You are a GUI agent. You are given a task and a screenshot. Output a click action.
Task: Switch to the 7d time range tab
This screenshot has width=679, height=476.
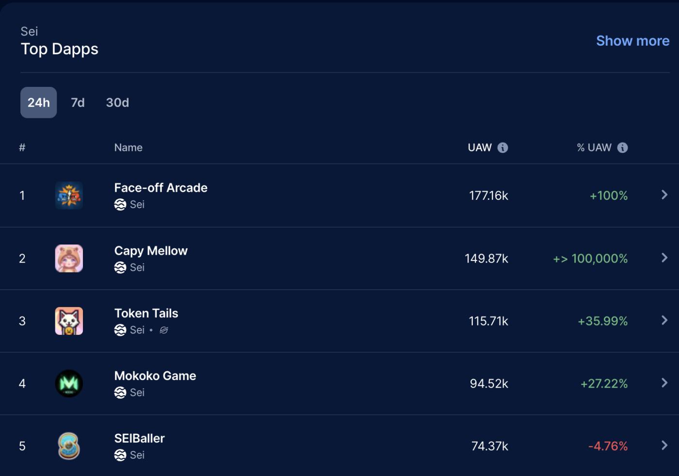[78, 102]
